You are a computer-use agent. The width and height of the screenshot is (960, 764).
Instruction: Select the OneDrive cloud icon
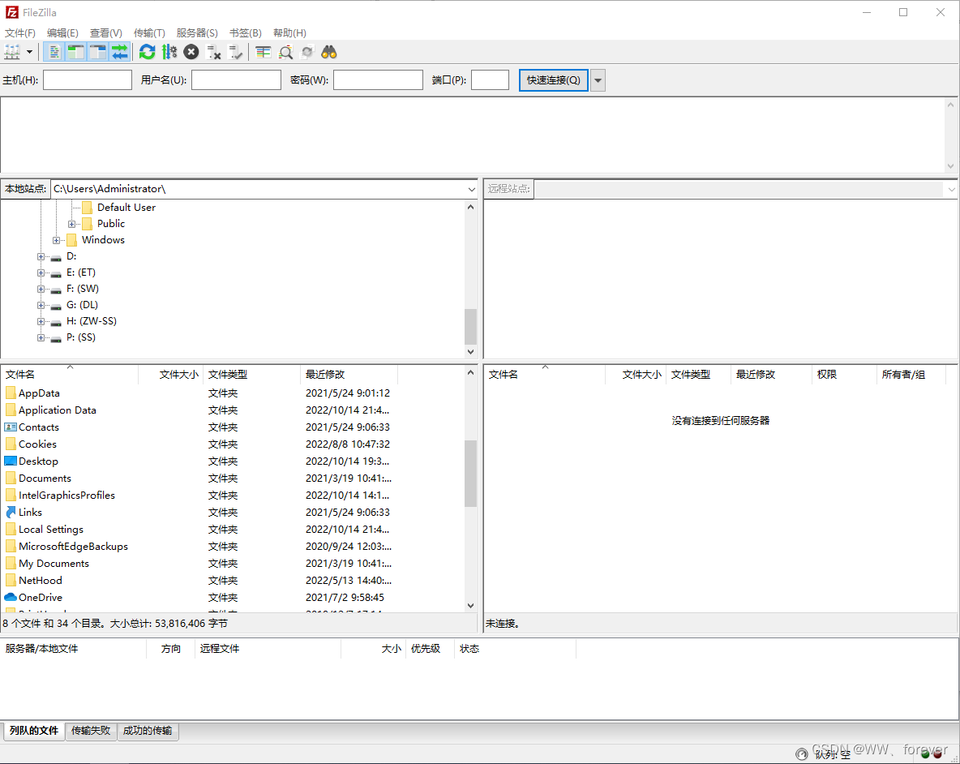pos(11,598)
